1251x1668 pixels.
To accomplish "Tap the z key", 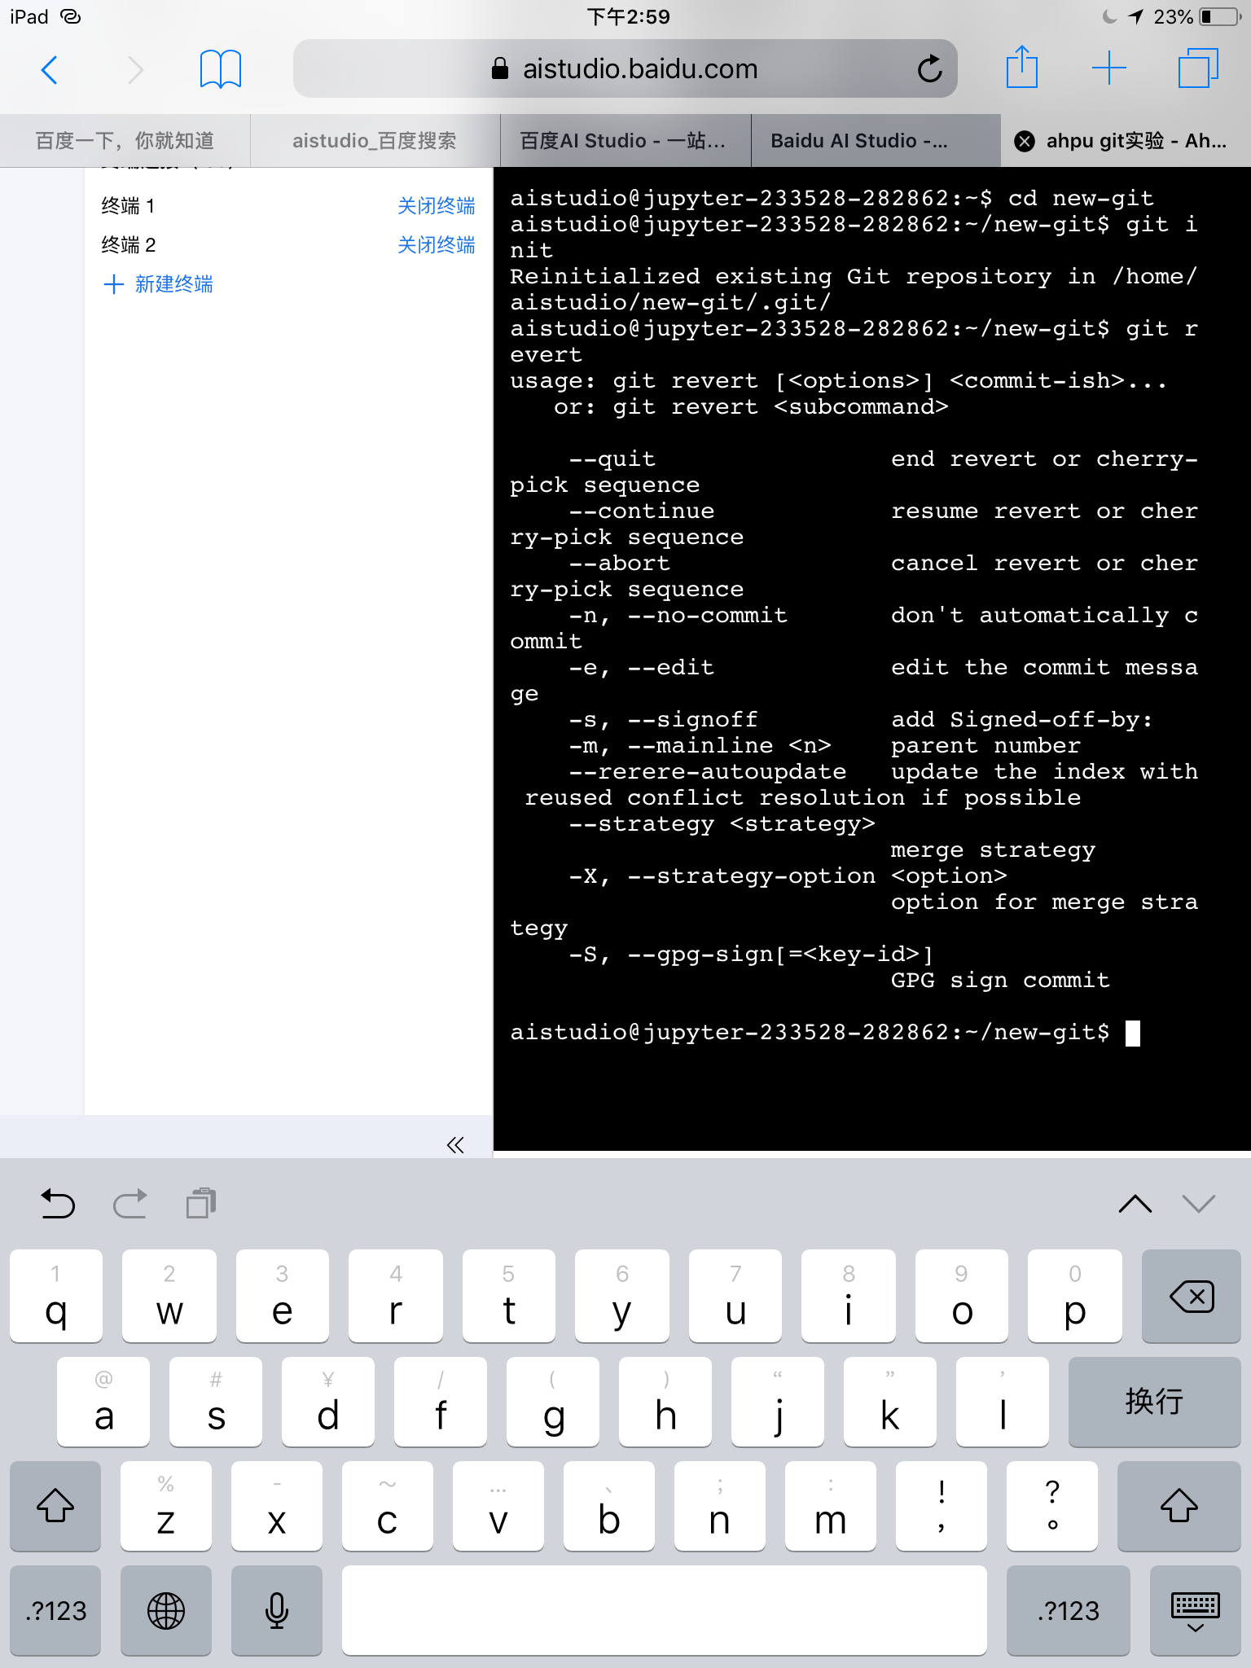I will coord(166,1505).
